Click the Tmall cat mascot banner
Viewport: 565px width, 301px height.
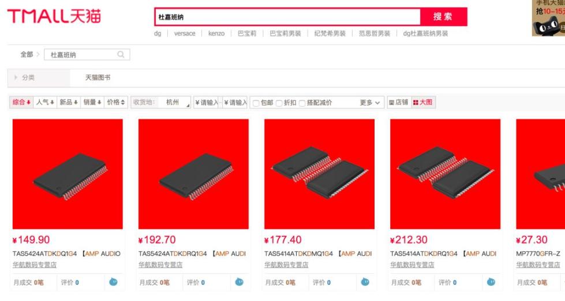[548, 18]
